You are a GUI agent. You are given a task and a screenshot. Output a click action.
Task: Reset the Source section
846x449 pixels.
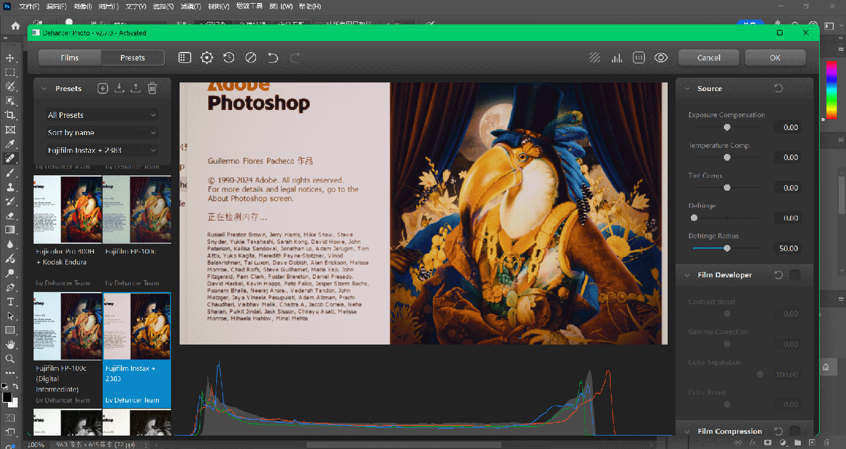pos(778,89)
